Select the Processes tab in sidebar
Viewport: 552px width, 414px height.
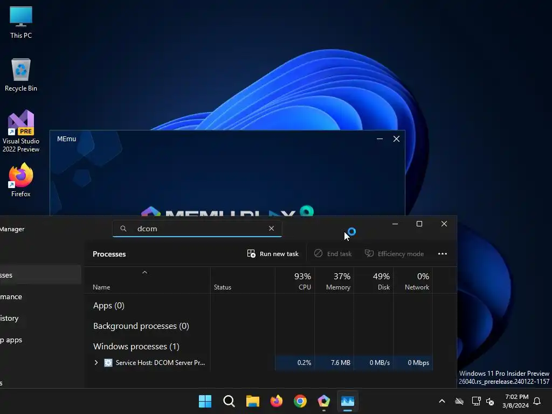(x=40, y=275)
